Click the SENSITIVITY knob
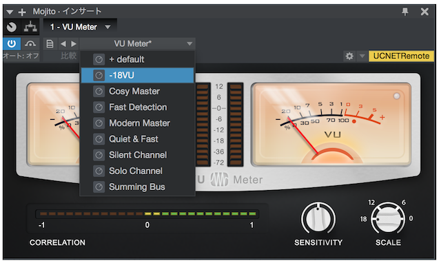Viewport: 441px width, 263px height. click(318, 218)
